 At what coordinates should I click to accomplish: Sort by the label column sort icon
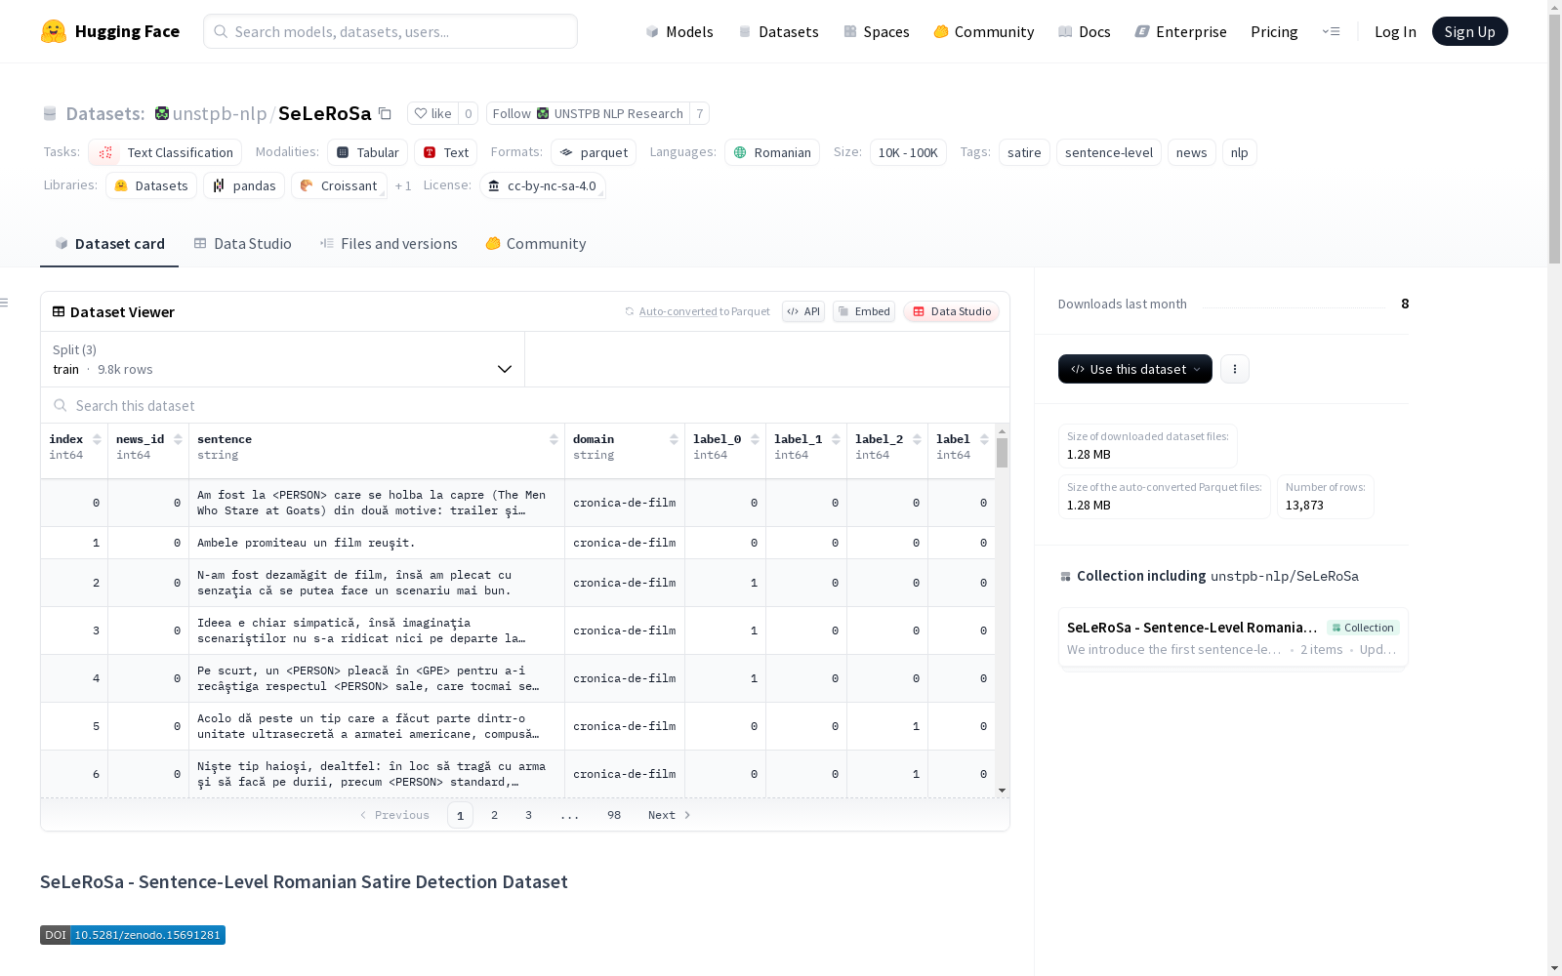coord(984,439)
